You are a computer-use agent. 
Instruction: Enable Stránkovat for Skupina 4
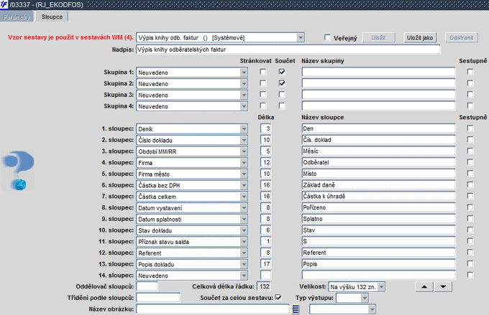point(263,105)
